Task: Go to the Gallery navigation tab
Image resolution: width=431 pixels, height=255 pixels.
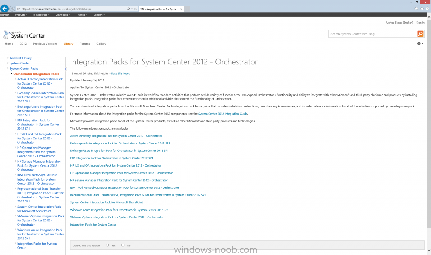Action: coord(101,44)
